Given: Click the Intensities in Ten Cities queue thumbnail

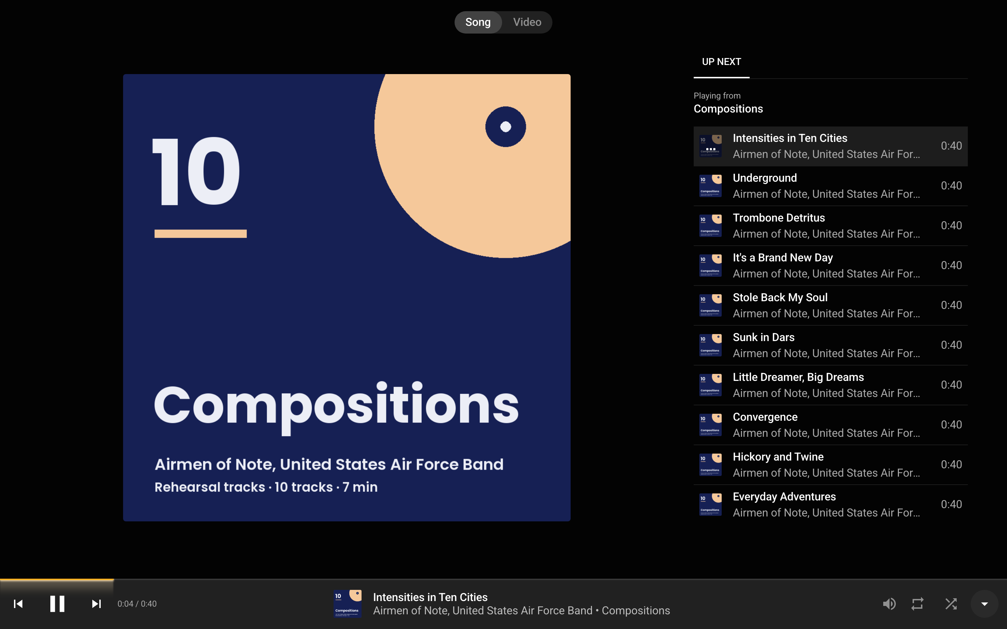Looking at the screenshot, I should tap(711, 146).
